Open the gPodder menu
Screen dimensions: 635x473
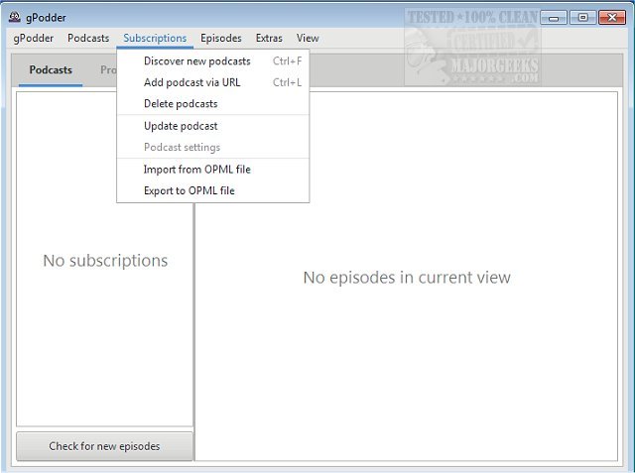(33, 38)
